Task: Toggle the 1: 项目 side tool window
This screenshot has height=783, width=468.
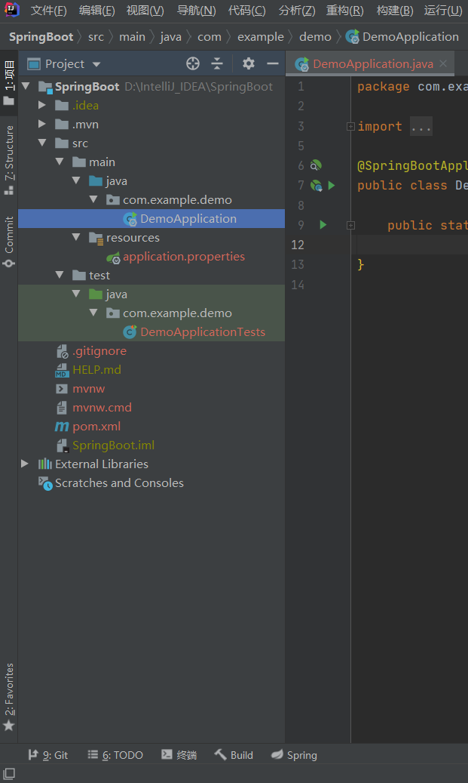Action: (9, 83)
